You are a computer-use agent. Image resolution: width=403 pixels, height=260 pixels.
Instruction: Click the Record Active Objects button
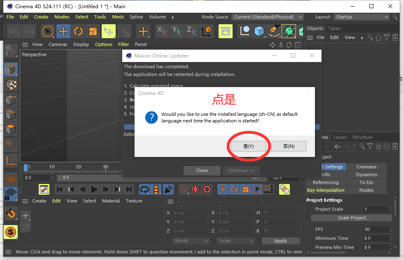[x=184, y=189]
